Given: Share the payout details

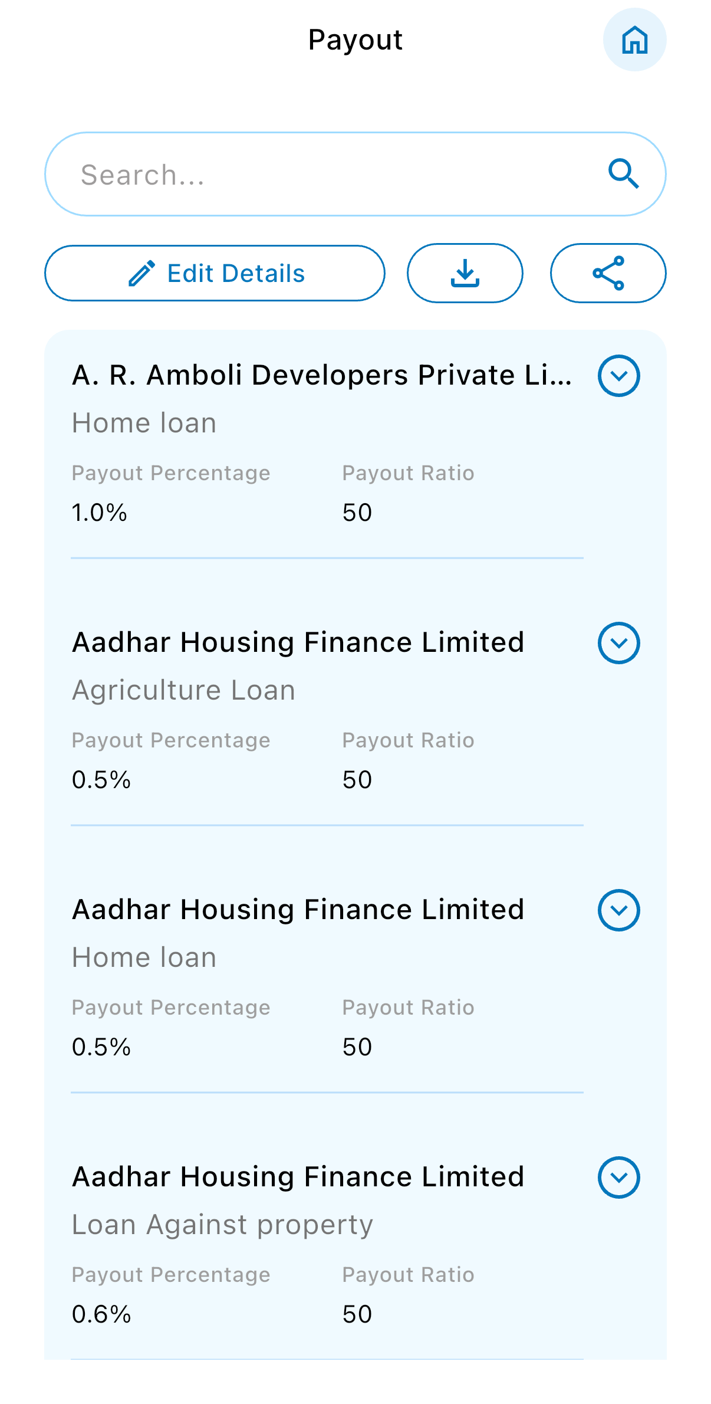Looking at the screenshot, I should point(608,273).
